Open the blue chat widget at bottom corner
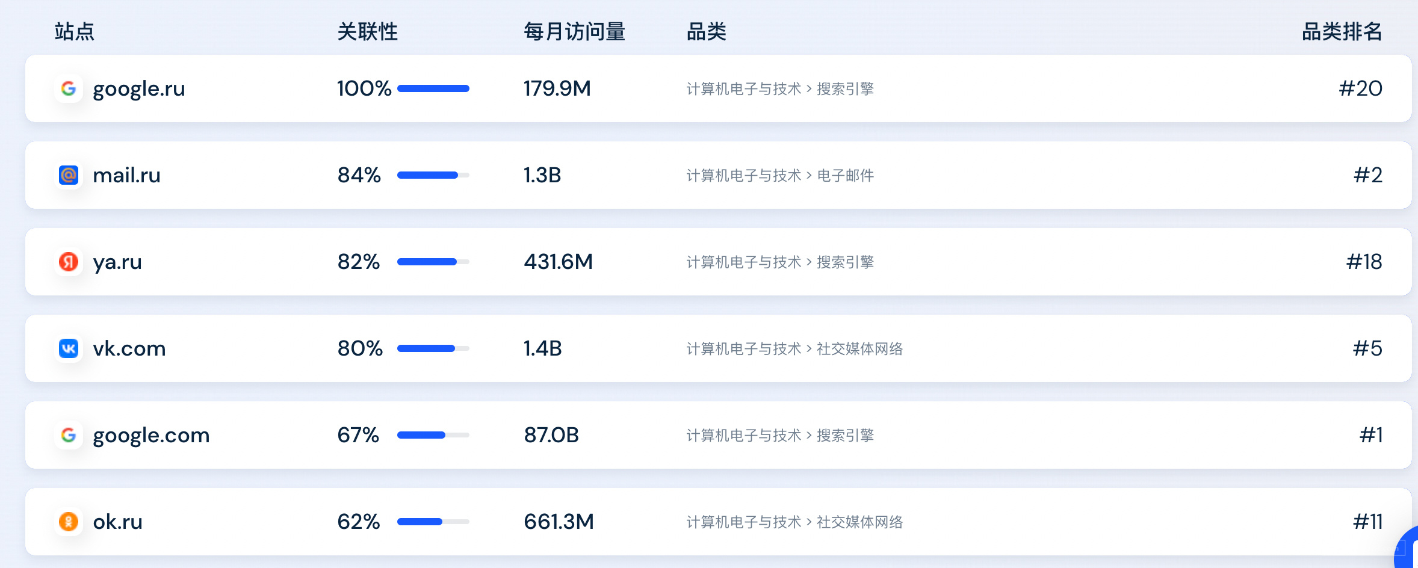The width and height of the screenshot is (1418, 568). coord(1407,548)
